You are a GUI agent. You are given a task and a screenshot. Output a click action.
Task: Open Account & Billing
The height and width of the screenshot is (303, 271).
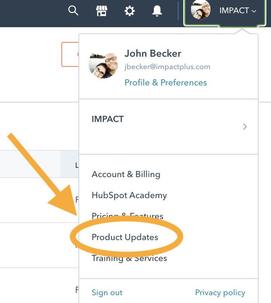click(x=126, y=174)
